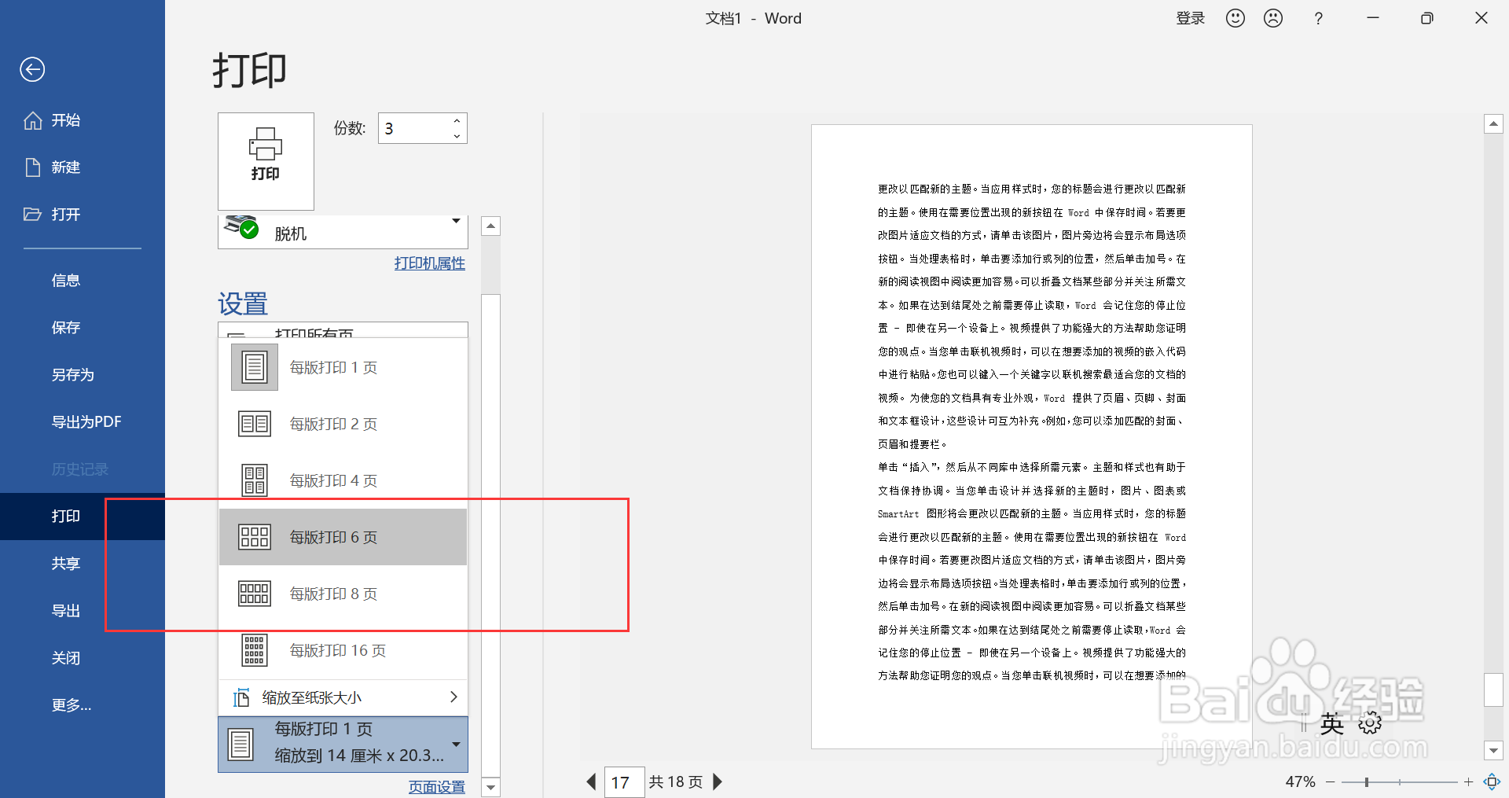The width and height of the screenshot is (1509, 798).
Task: Click the settings panel scrollbar down arrow
Action: coord(490,787)
